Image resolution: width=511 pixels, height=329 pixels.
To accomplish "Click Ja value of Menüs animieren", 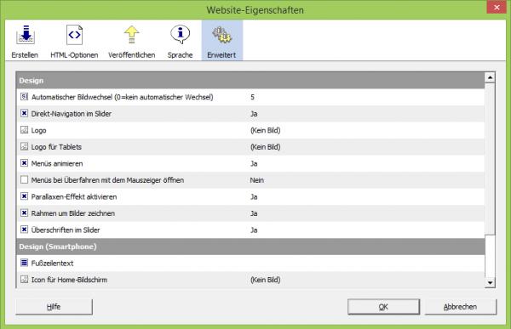I will tap(254, 163).
